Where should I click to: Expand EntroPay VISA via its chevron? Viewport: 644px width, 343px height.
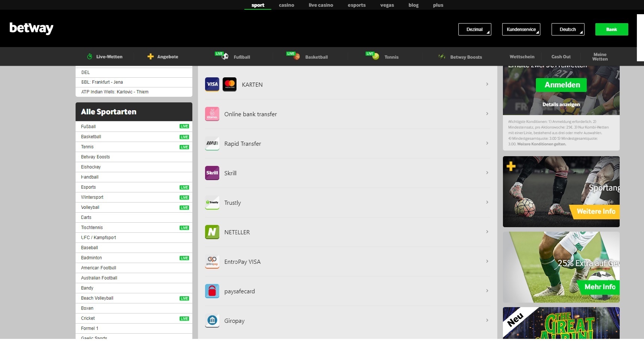[487, 261]
